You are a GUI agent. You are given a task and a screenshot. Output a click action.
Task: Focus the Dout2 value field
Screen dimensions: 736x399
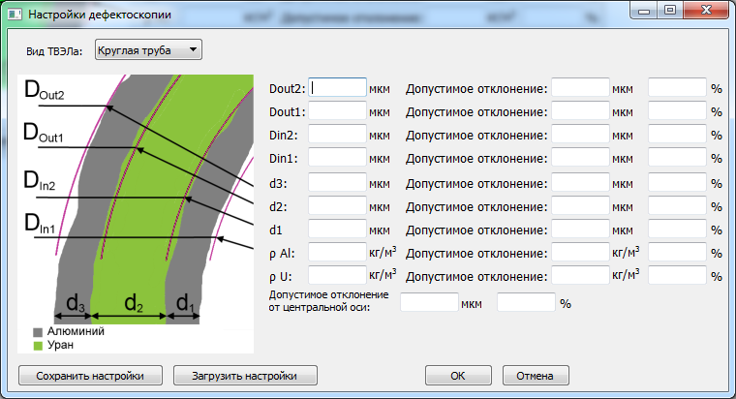tap(337, 88)
